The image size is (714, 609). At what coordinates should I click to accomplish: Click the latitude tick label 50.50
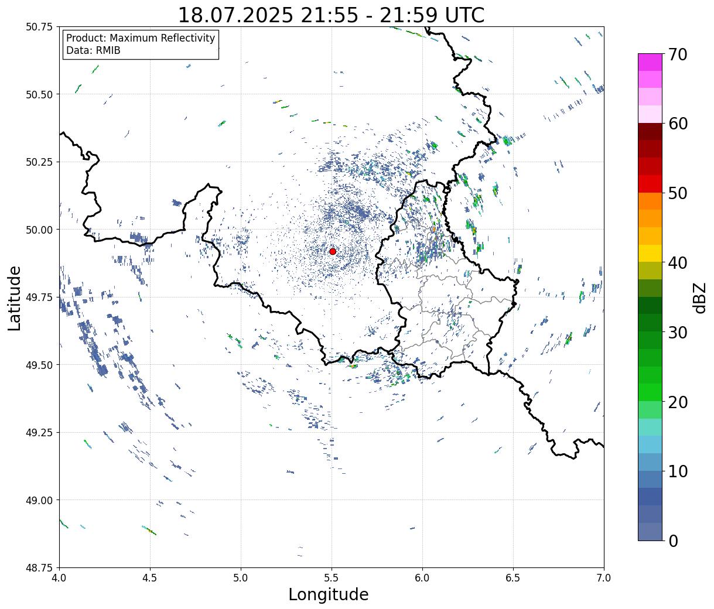point(39,94)
